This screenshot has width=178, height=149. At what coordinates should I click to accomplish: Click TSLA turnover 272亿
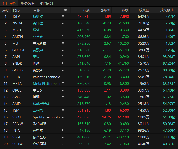pyautogui.click(x=170, y=17)
